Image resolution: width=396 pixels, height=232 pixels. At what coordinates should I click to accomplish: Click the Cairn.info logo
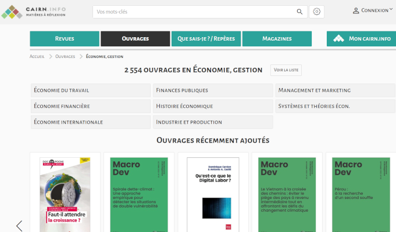(x=34, y=12)
